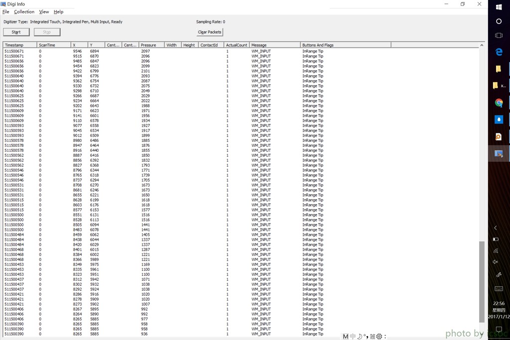The height and width of the screenshot is (340, 510).
Task: Open File Explorer folder icon
Action: point(498,69)
